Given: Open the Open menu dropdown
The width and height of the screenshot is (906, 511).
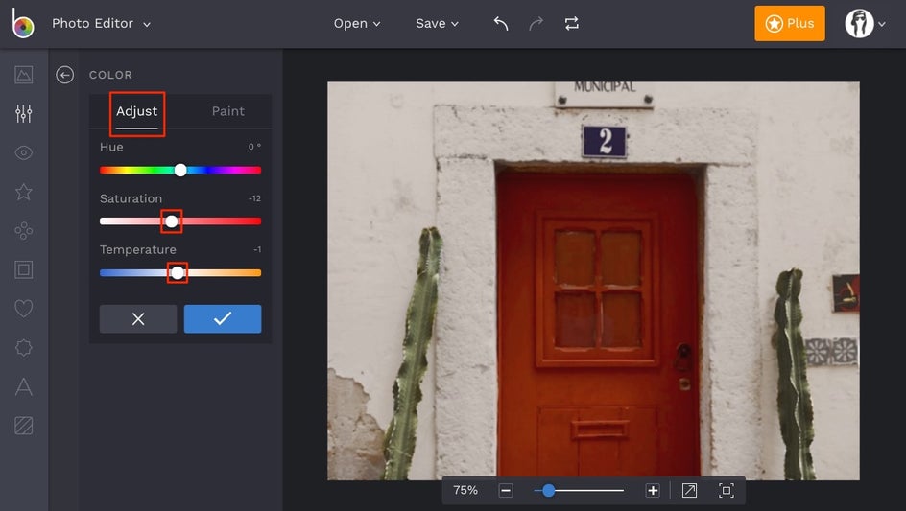Looking at the screenshot, I should (x=357, y=24).
